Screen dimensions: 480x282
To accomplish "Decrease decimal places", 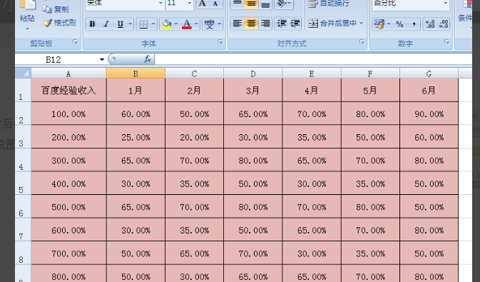I will point(444,24).
